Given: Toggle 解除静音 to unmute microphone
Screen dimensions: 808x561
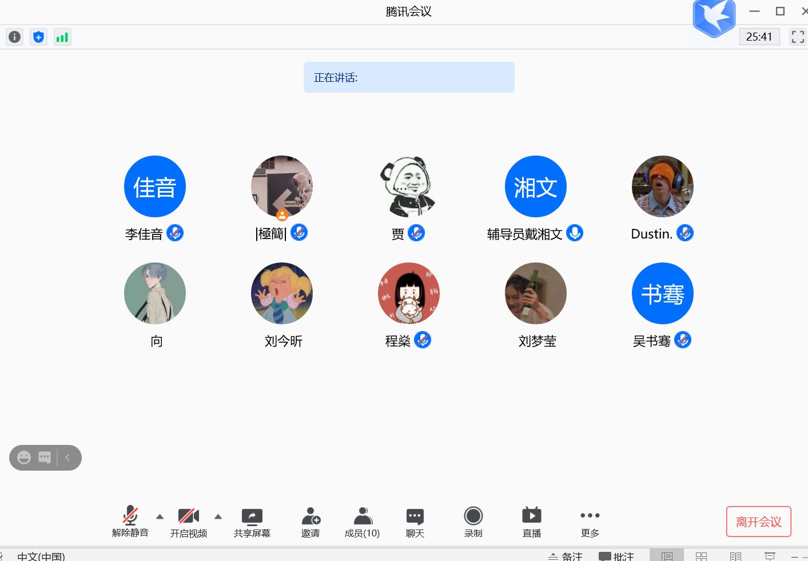Looking at the screenshot, I should (x=130, y=522).
